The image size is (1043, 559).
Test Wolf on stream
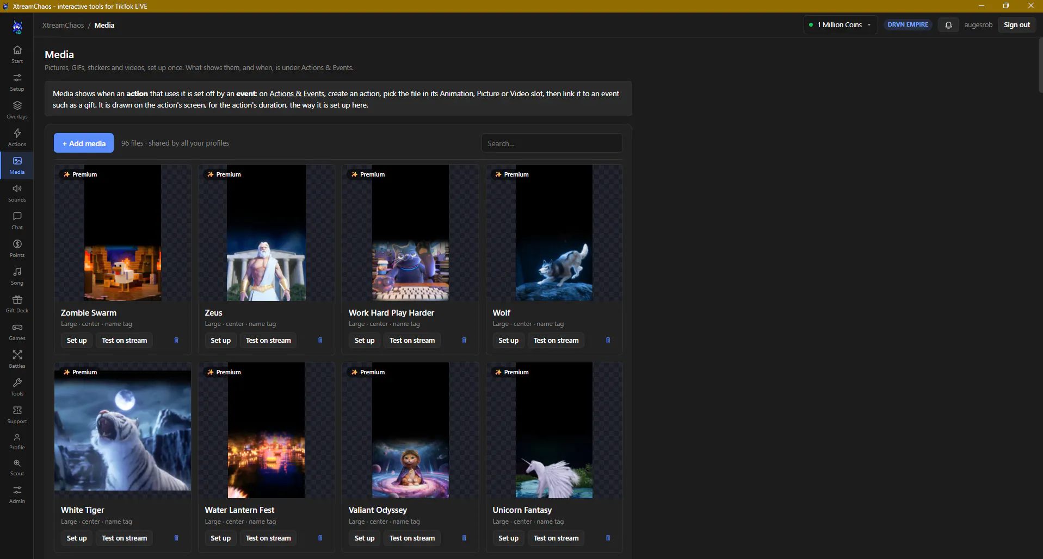556,341
